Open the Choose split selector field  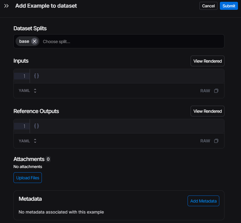click(x=131, y=41)
